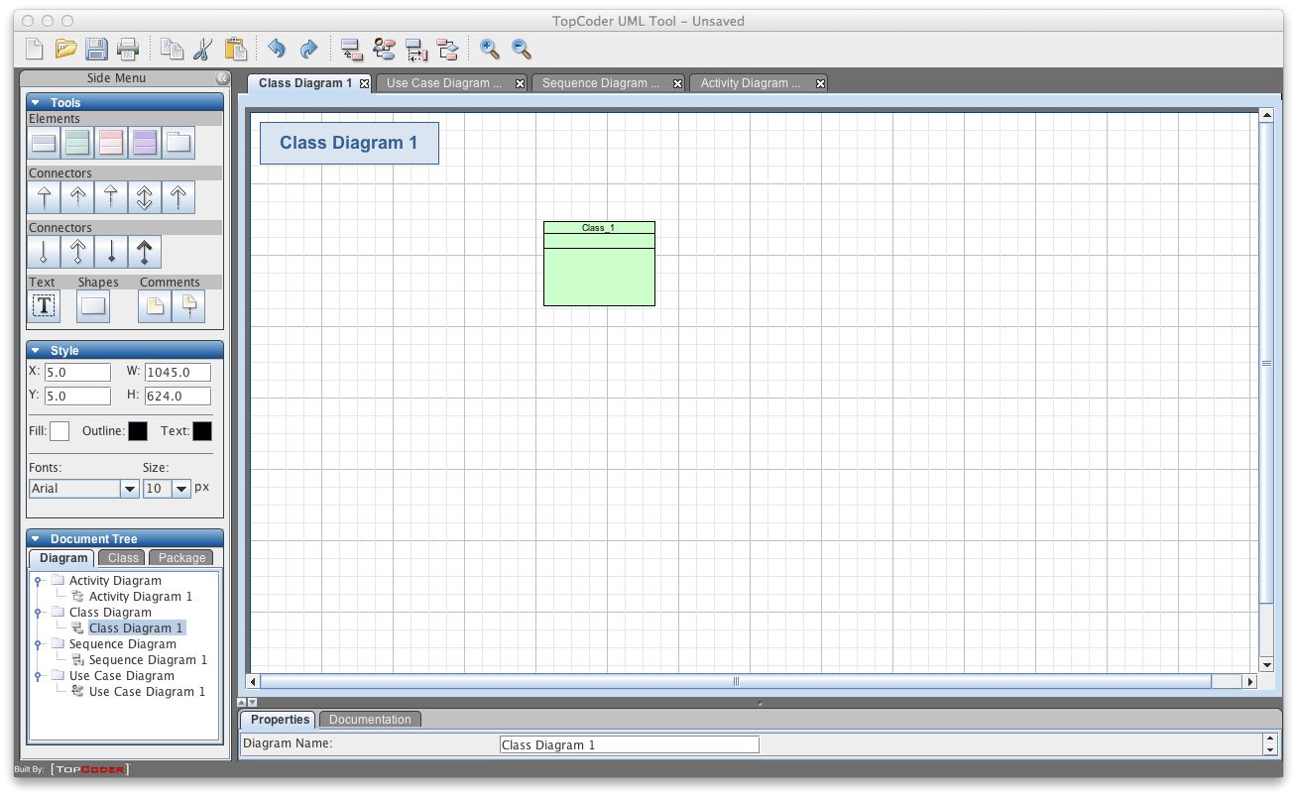Collapse the Class Diagram tree node
This screenshot has width=1297, height=797.
pos(40,612)
